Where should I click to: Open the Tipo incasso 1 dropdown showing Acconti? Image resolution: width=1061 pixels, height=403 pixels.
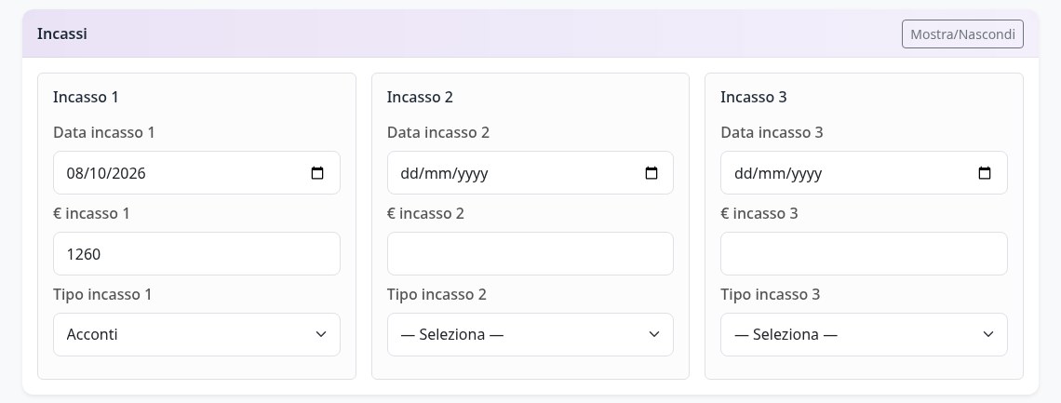tap(196, 334)
